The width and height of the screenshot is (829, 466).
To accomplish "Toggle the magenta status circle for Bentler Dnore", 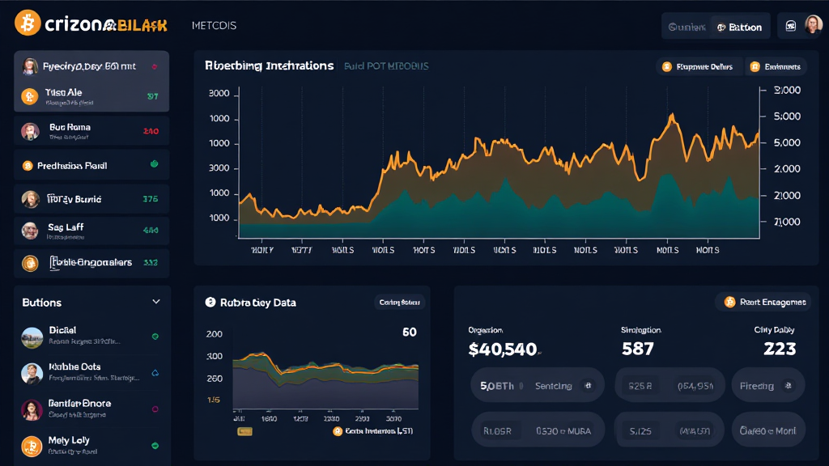I will click(x=155, y=409).
